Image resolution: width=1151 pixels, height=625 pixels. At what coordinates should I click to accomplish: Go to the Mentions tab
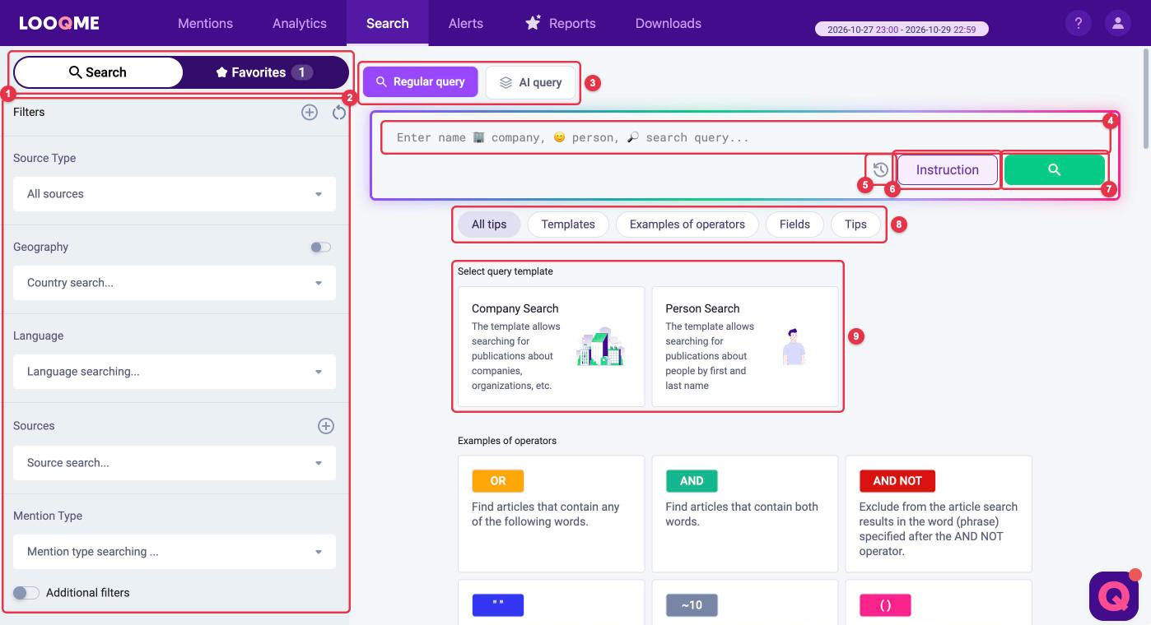click(205, 23)
